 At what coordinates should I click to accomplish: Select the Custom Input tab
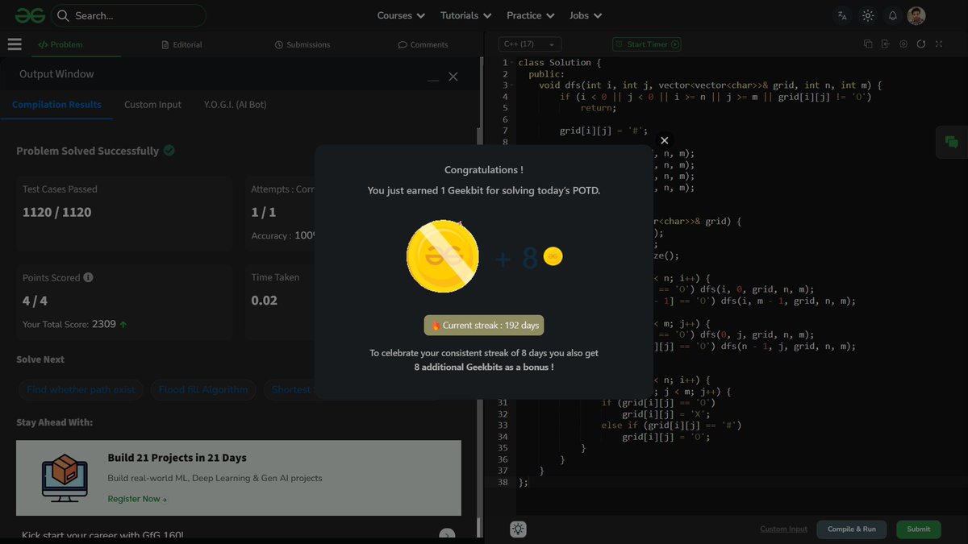(152, 105)
